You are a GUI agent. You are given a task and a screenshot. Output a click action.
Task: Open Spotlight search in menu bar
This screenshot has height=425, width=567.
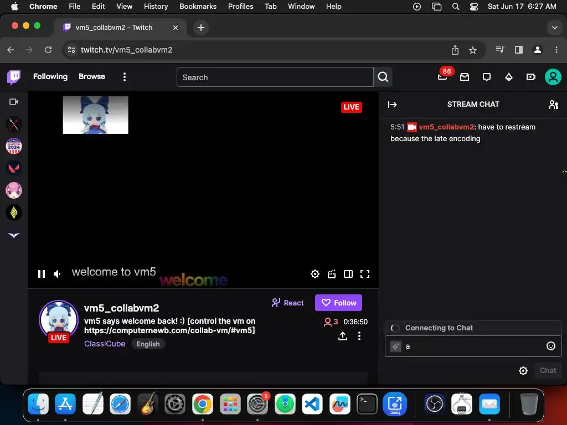coord(456,7)
